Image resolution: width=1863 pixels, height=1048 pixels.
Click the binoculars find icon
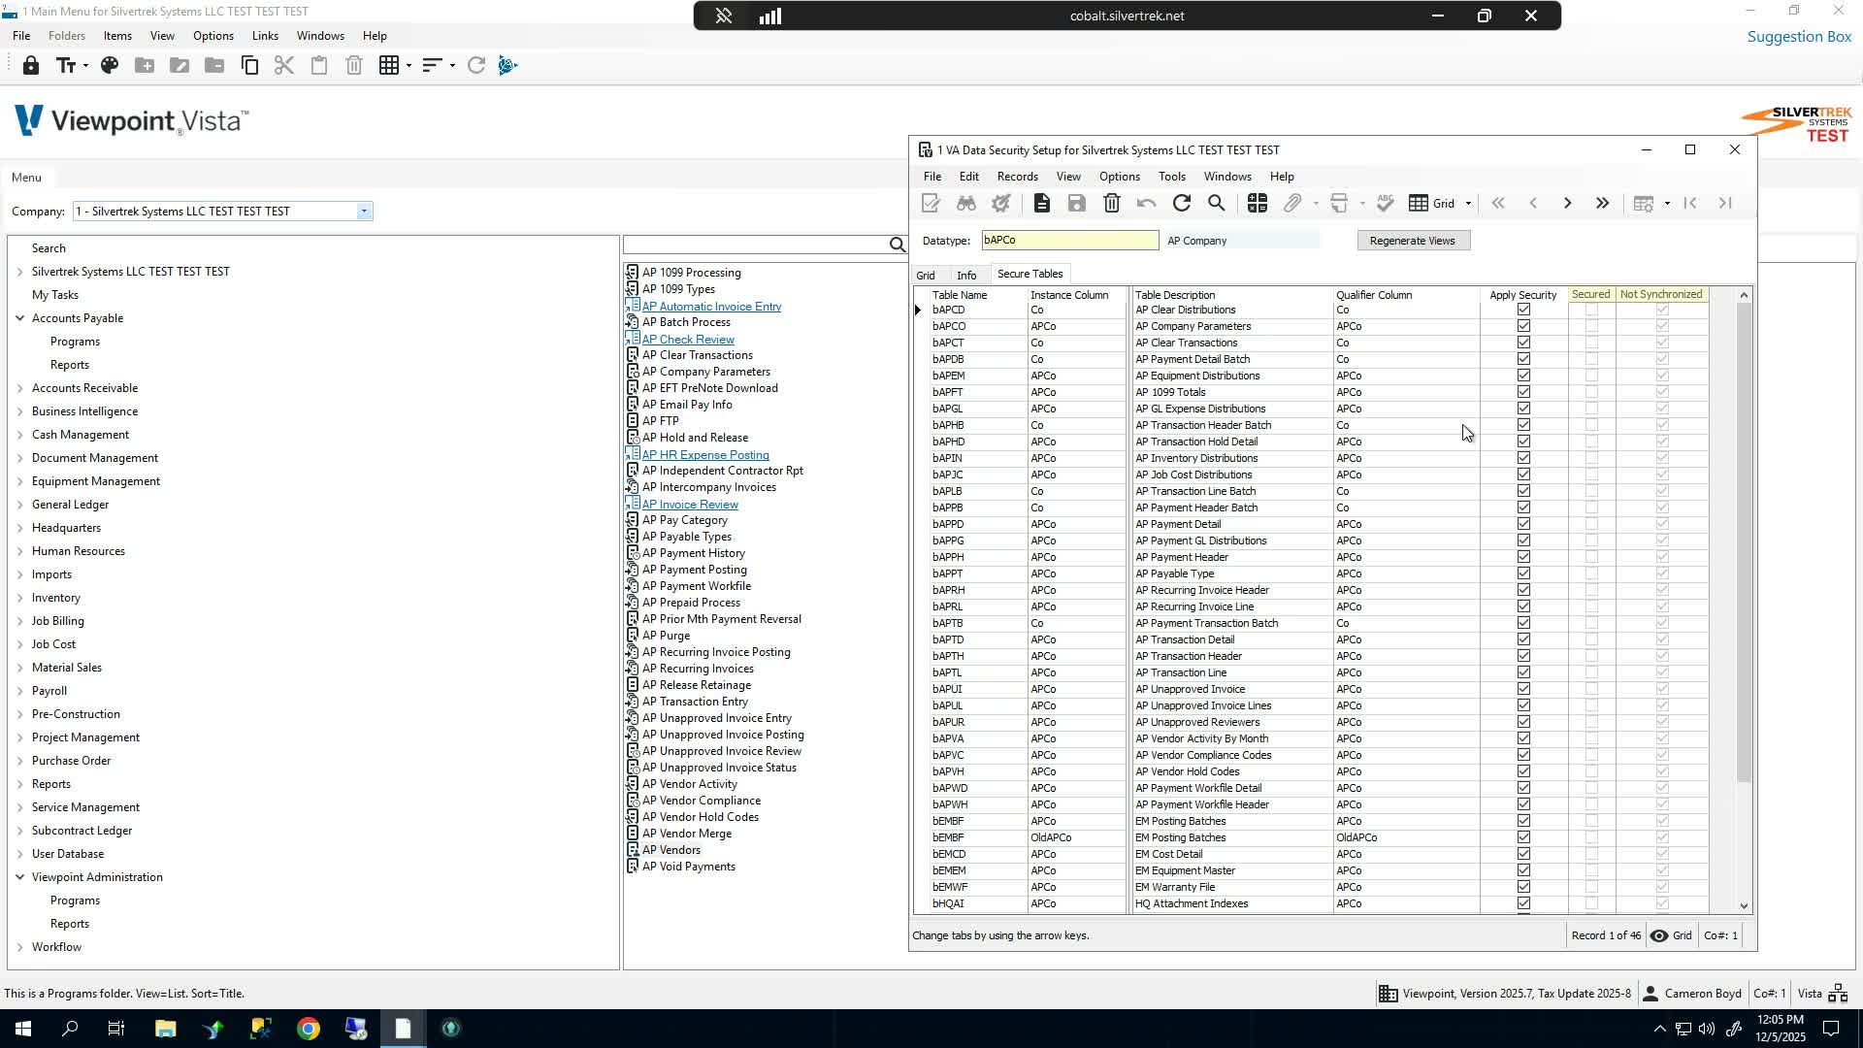click(x=966, y=203)
